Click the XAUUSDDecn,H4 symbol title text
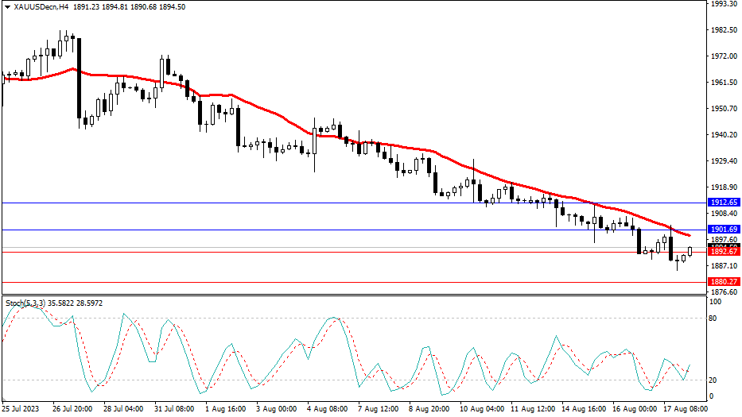This screenshot has height=417, width=742. [x=43, y=7]
